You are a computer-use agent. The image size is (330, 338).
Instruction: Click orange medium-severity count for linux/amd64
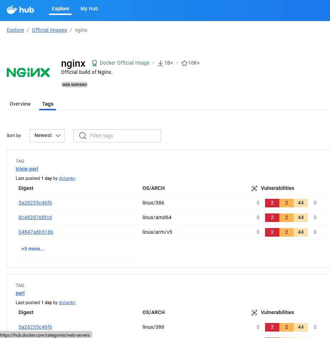(x=286, y=217)
